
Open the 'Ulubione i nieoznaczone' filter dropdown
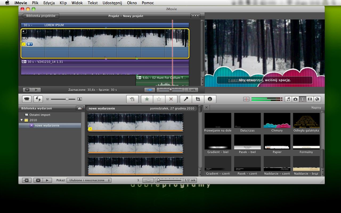point(89,180)
